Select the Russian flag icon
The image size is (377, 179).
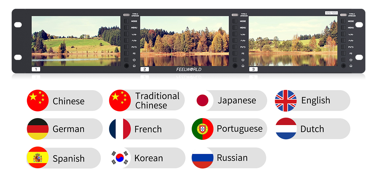pos(202,158)
